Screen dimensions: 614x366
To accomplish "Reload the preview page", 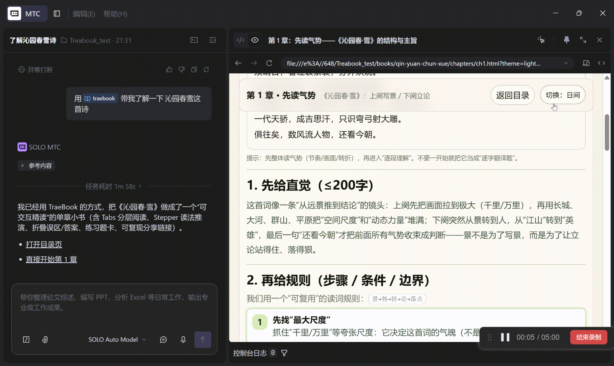I will click(x=269, y=63).
